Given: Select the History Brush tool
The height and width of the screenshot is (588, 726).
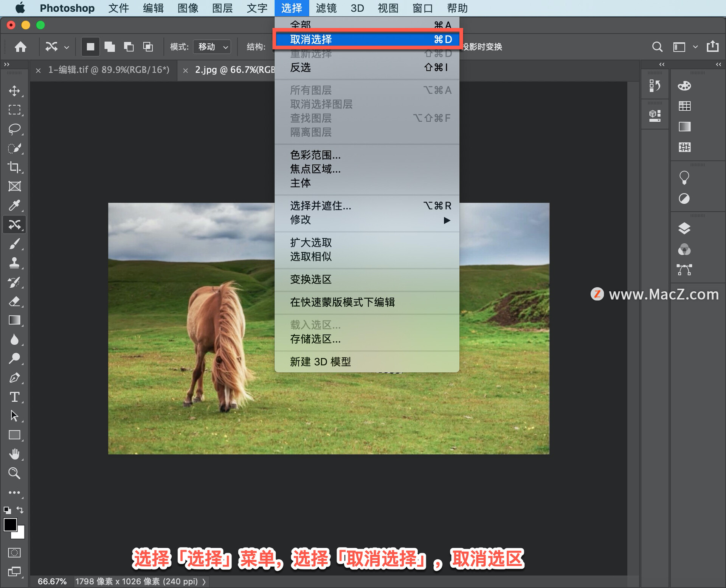Looking at the screenshot, I should point(14,282).
